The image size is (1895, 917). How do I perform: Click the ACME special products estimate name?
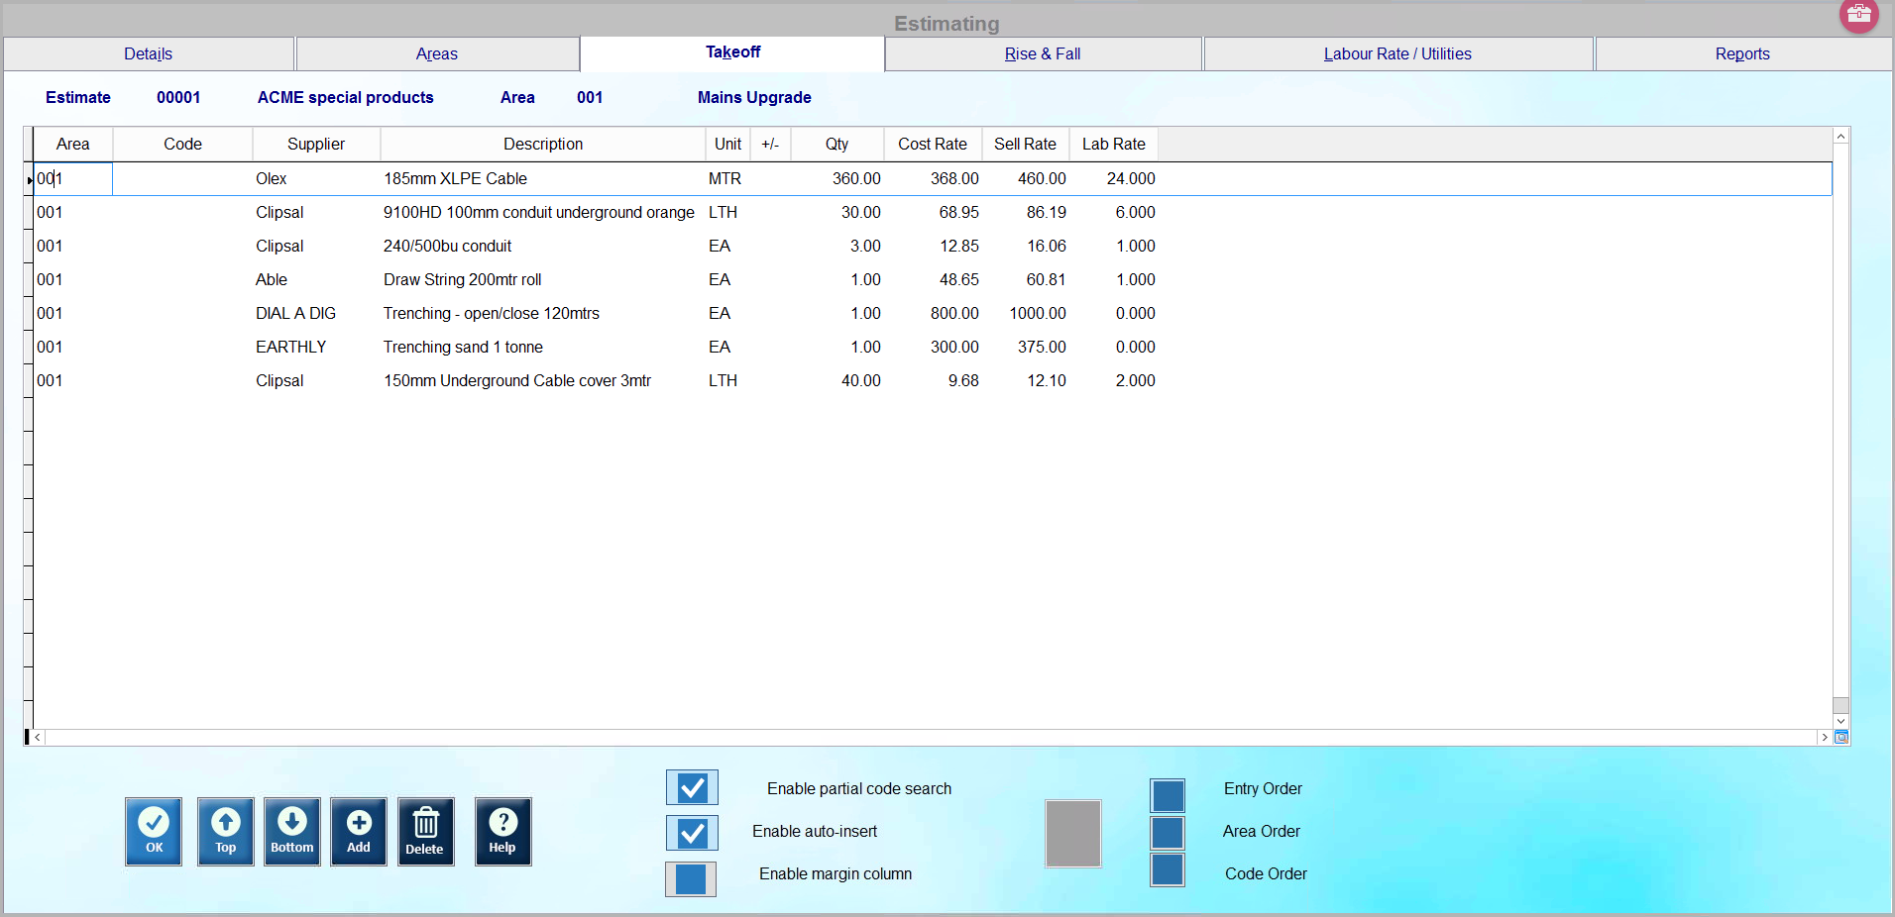[x=346, y=97]
